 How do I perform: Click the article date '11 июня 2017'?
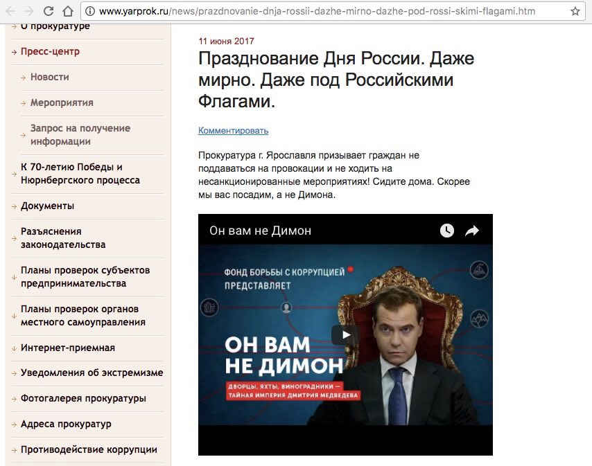[226, 41]
